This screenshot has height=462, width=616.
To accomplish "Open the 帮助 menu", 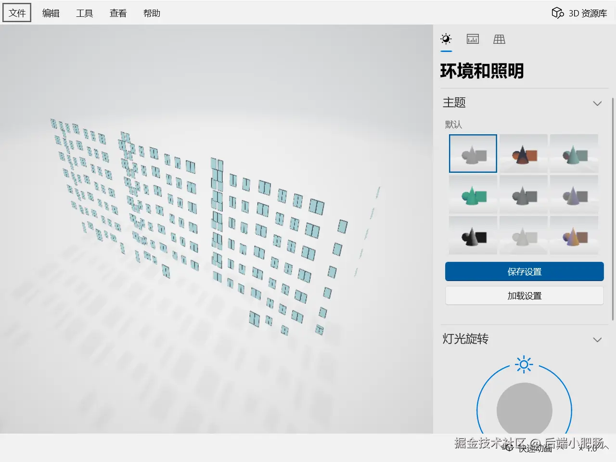I will click(152, 13).
